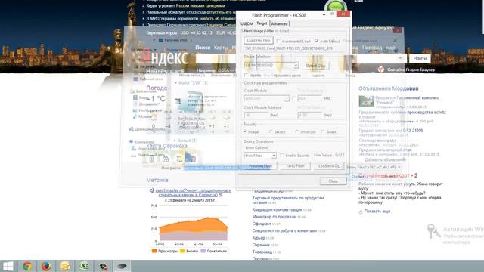Open the Карта Саранска link

166,146
